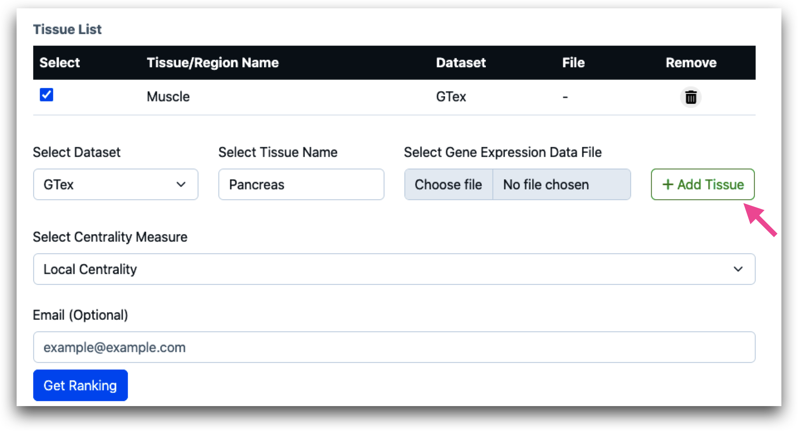Click the GTex dataset cell in Muscle row

(x=451, y=97)
